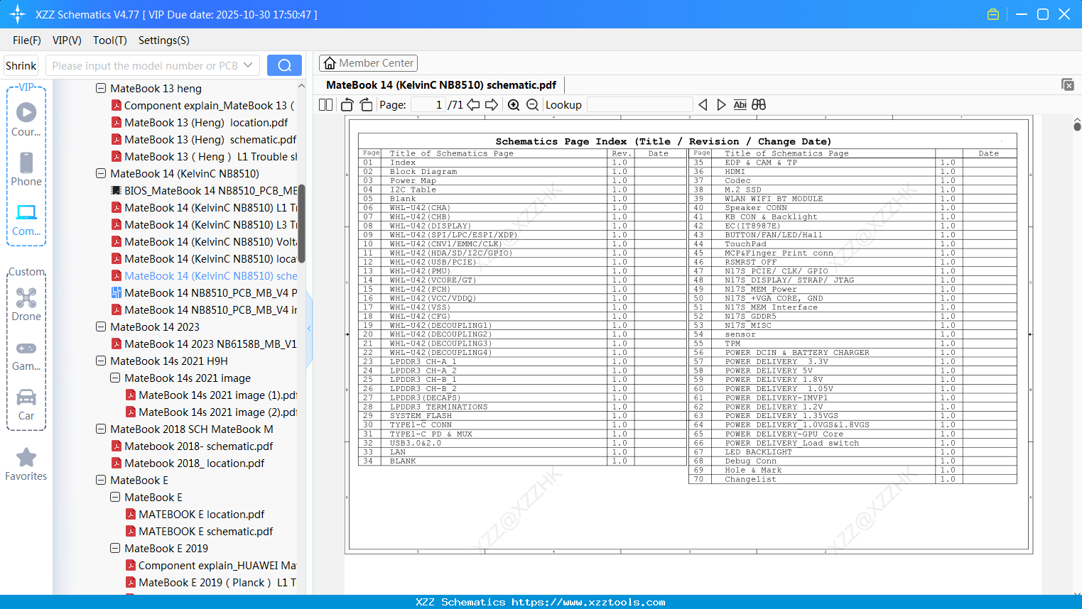The image size is (1082, 609).
Task: Toggle the two-page view icon
Action: (x=325, y=105)
